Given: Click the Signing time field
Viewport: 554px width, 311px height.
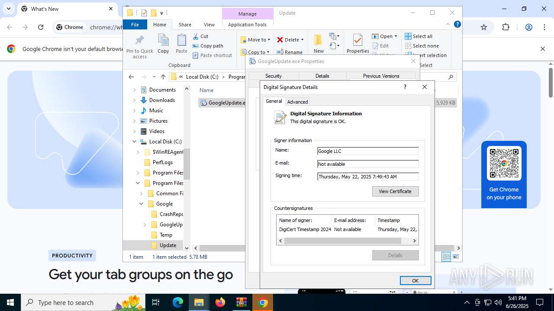Looking at the screenshot, I should tap(368, 176).
